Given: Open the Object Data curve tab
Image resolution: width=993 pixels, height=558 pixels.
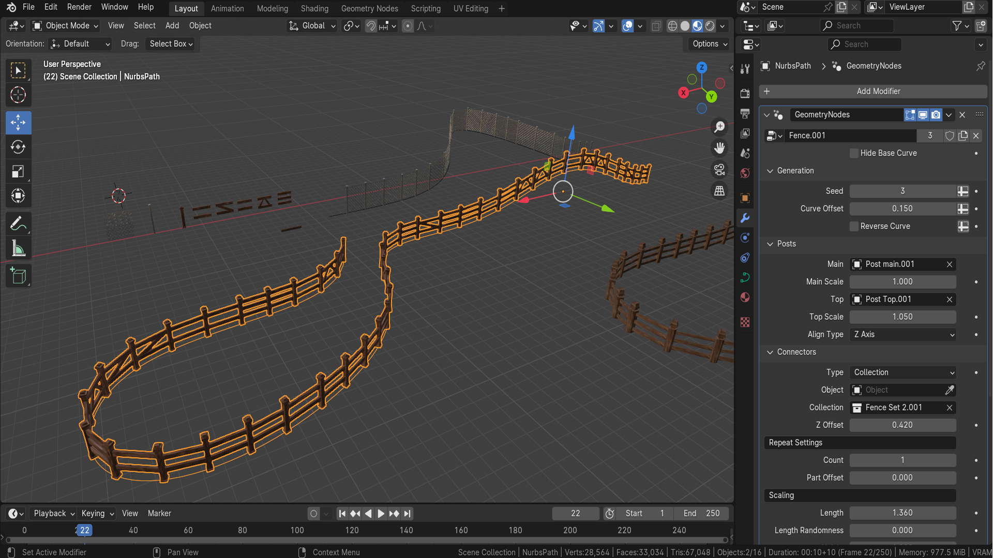Looking at the screenshot, I should click(745, 277).
